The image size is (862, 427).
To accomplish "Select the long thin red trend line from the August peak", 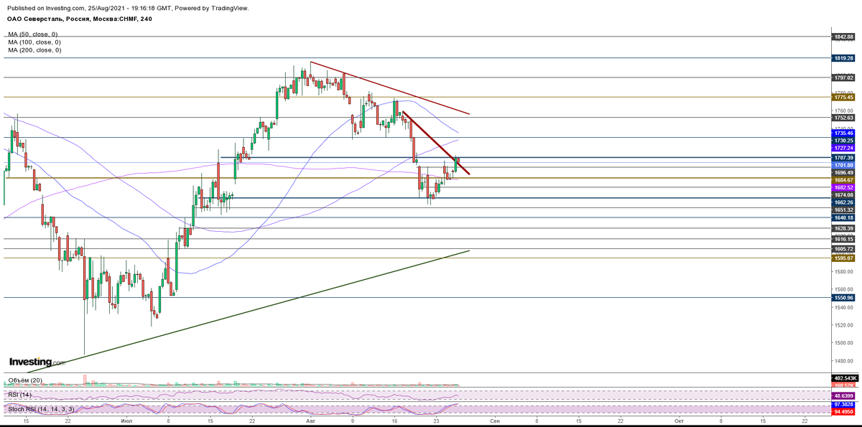I will click(390, 88).
